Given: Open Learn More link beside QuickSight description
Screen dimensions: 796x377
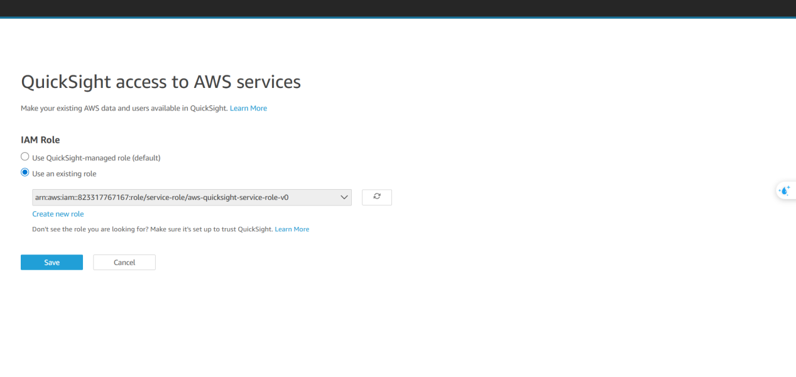Looking at the screenshot, I should coord(248,108).
